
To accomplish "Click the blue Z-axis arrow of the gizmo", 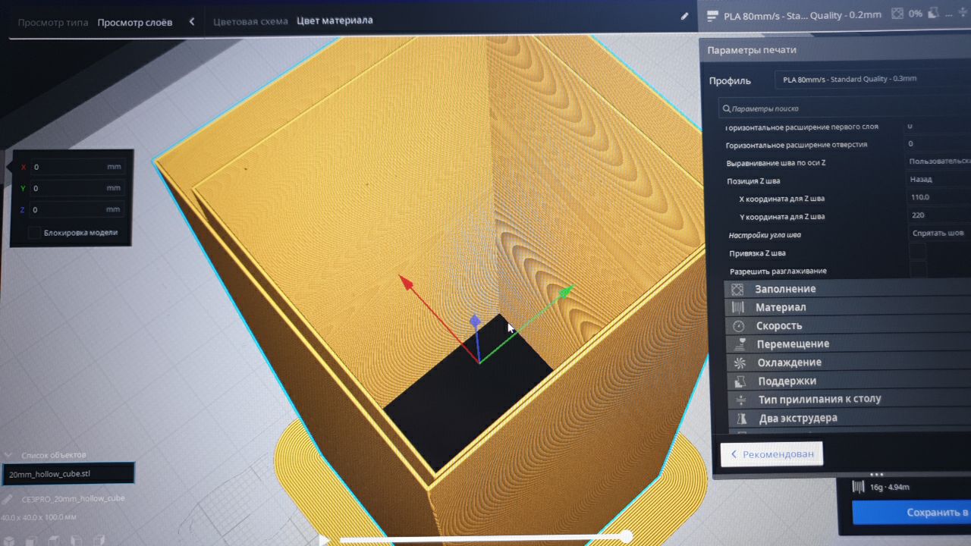I will click(x=475, y=322).
